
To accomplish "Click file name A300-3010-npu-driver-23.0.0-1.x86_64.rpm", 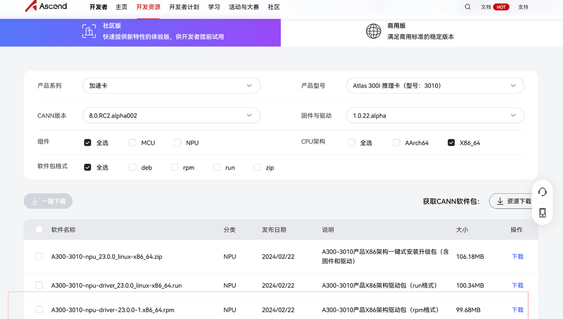I will 113,310.
